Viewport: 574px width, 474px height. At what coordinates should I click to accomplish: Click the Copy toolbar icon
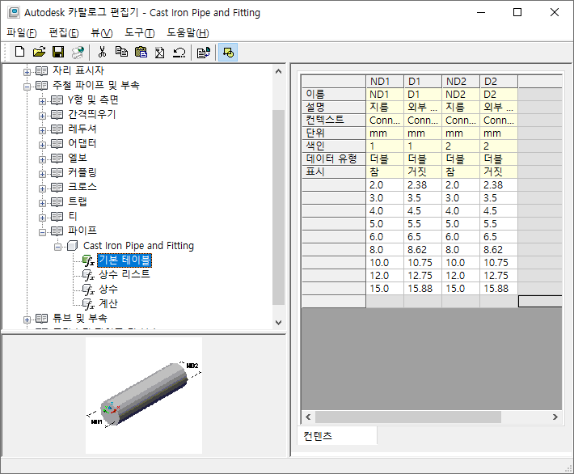pyautogui.click(x=121, y=53)
